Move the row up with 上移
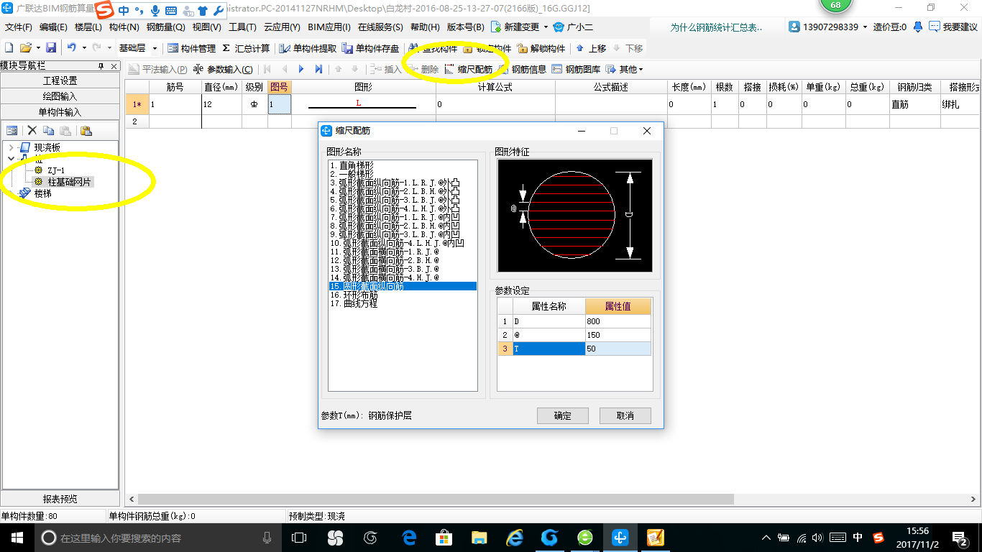This screenshot has height=552, width=982. [x=591, y=48]
